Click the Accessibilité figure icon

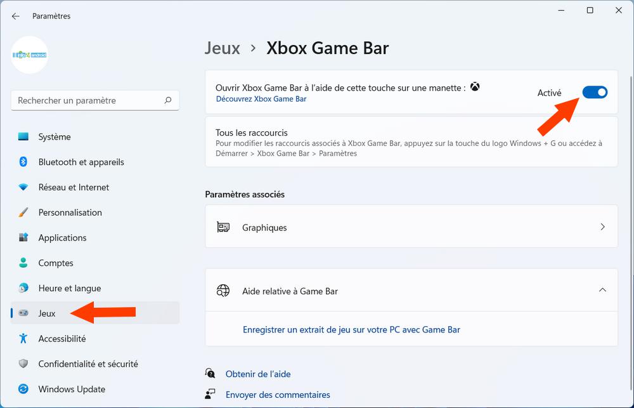pos(23,338)
